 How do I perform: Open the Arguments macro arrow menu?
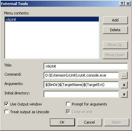[x=124, y=85]
